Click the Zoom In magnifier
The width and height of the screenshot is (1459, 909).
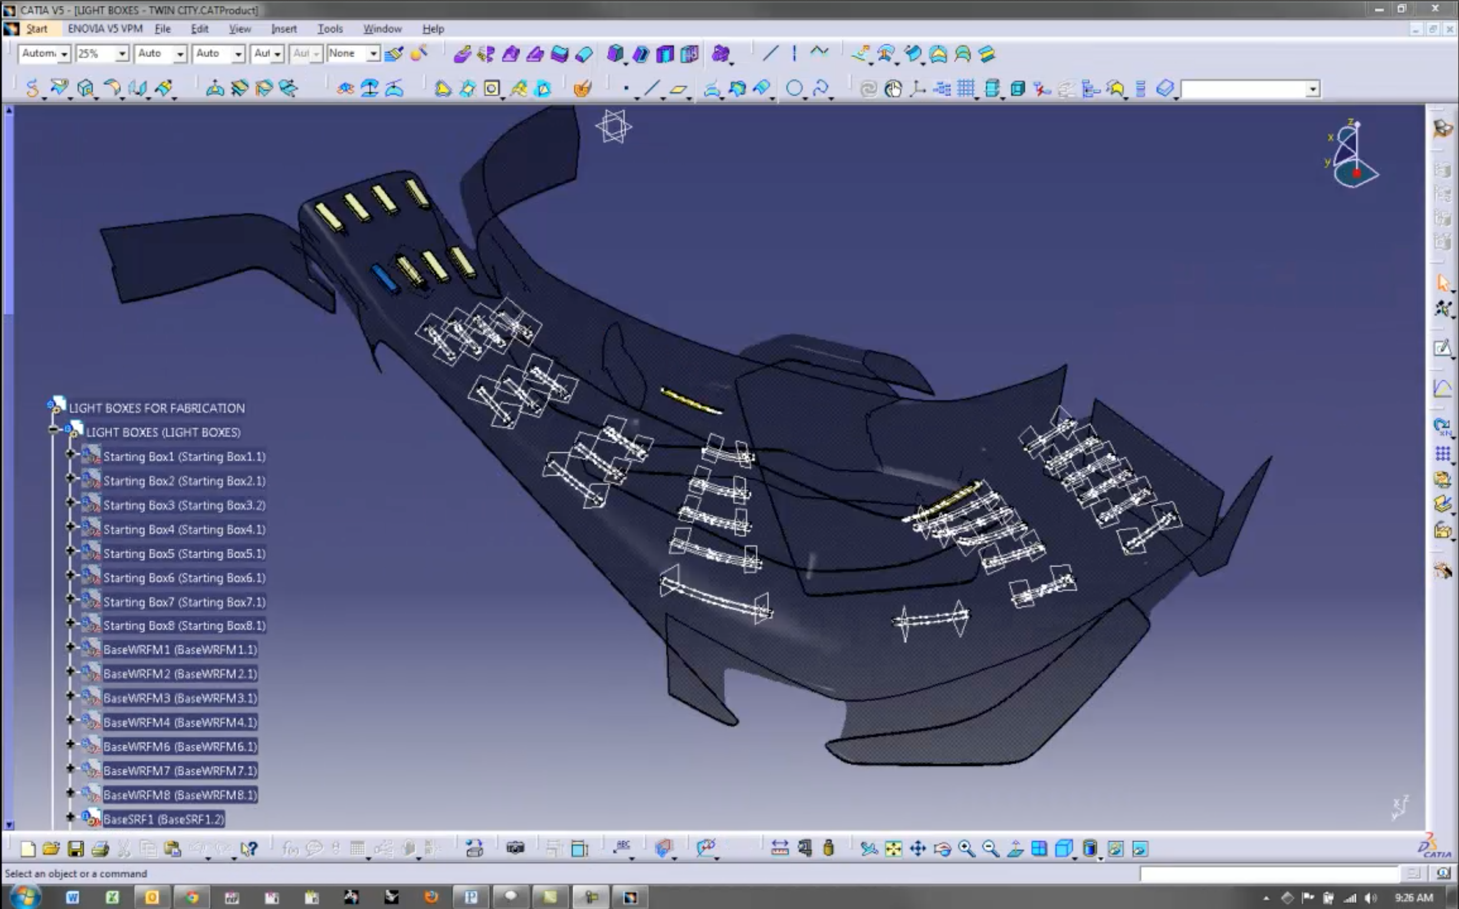coord(967,848)
